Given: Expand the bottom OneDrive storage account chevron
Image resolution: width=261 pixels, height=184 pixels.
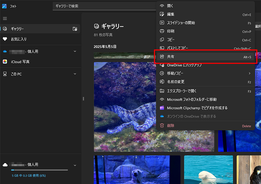Looking at the screenshot, I should click(x=75, y=165).
